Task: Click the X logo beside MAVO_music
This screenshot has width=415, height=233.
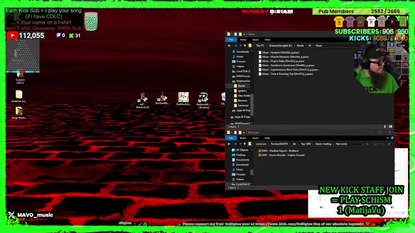Action: click(11, 215)
